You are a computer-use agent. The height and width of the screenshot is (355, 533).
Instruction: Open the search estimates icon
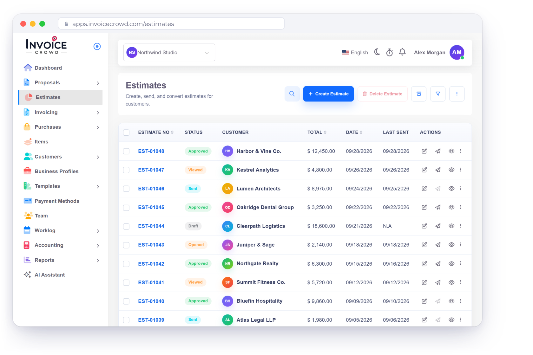292,94
